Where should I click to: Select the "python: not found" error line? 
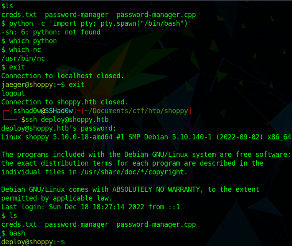[x=51, y=32]
